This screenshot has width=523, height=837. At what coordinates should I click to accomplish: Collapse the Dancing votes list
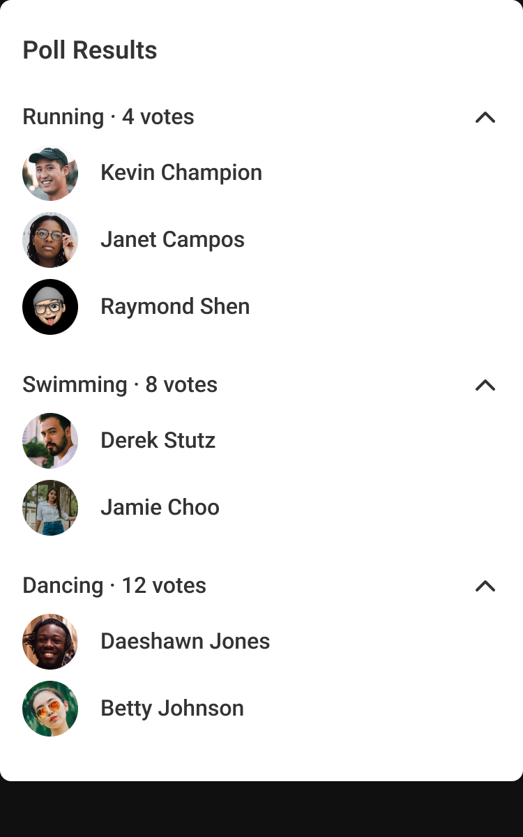coord(485,586)
